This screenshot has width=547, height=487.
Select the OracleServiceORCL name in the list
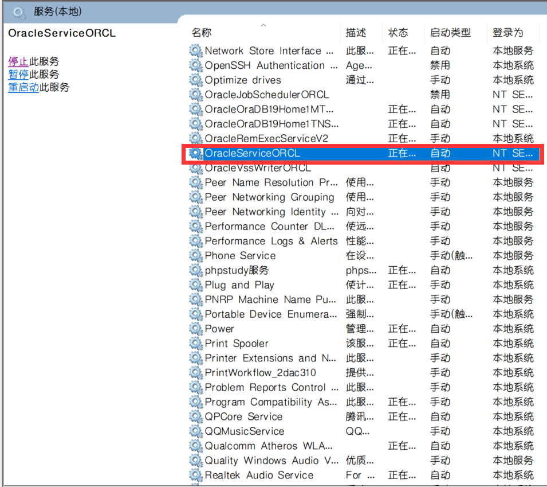(252, 153)
